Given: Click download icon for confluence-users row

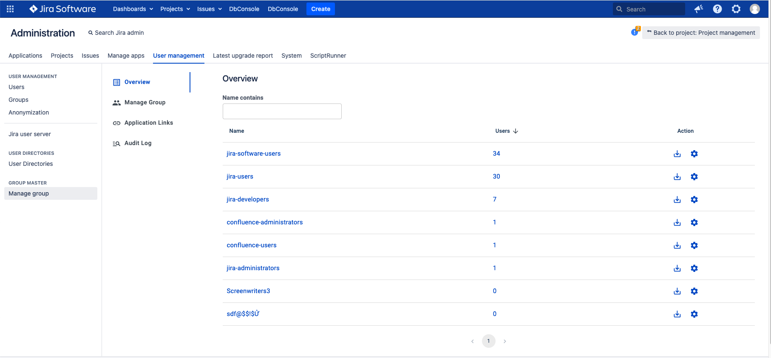Looking at the screenshot, I should (x=677, y=246).
